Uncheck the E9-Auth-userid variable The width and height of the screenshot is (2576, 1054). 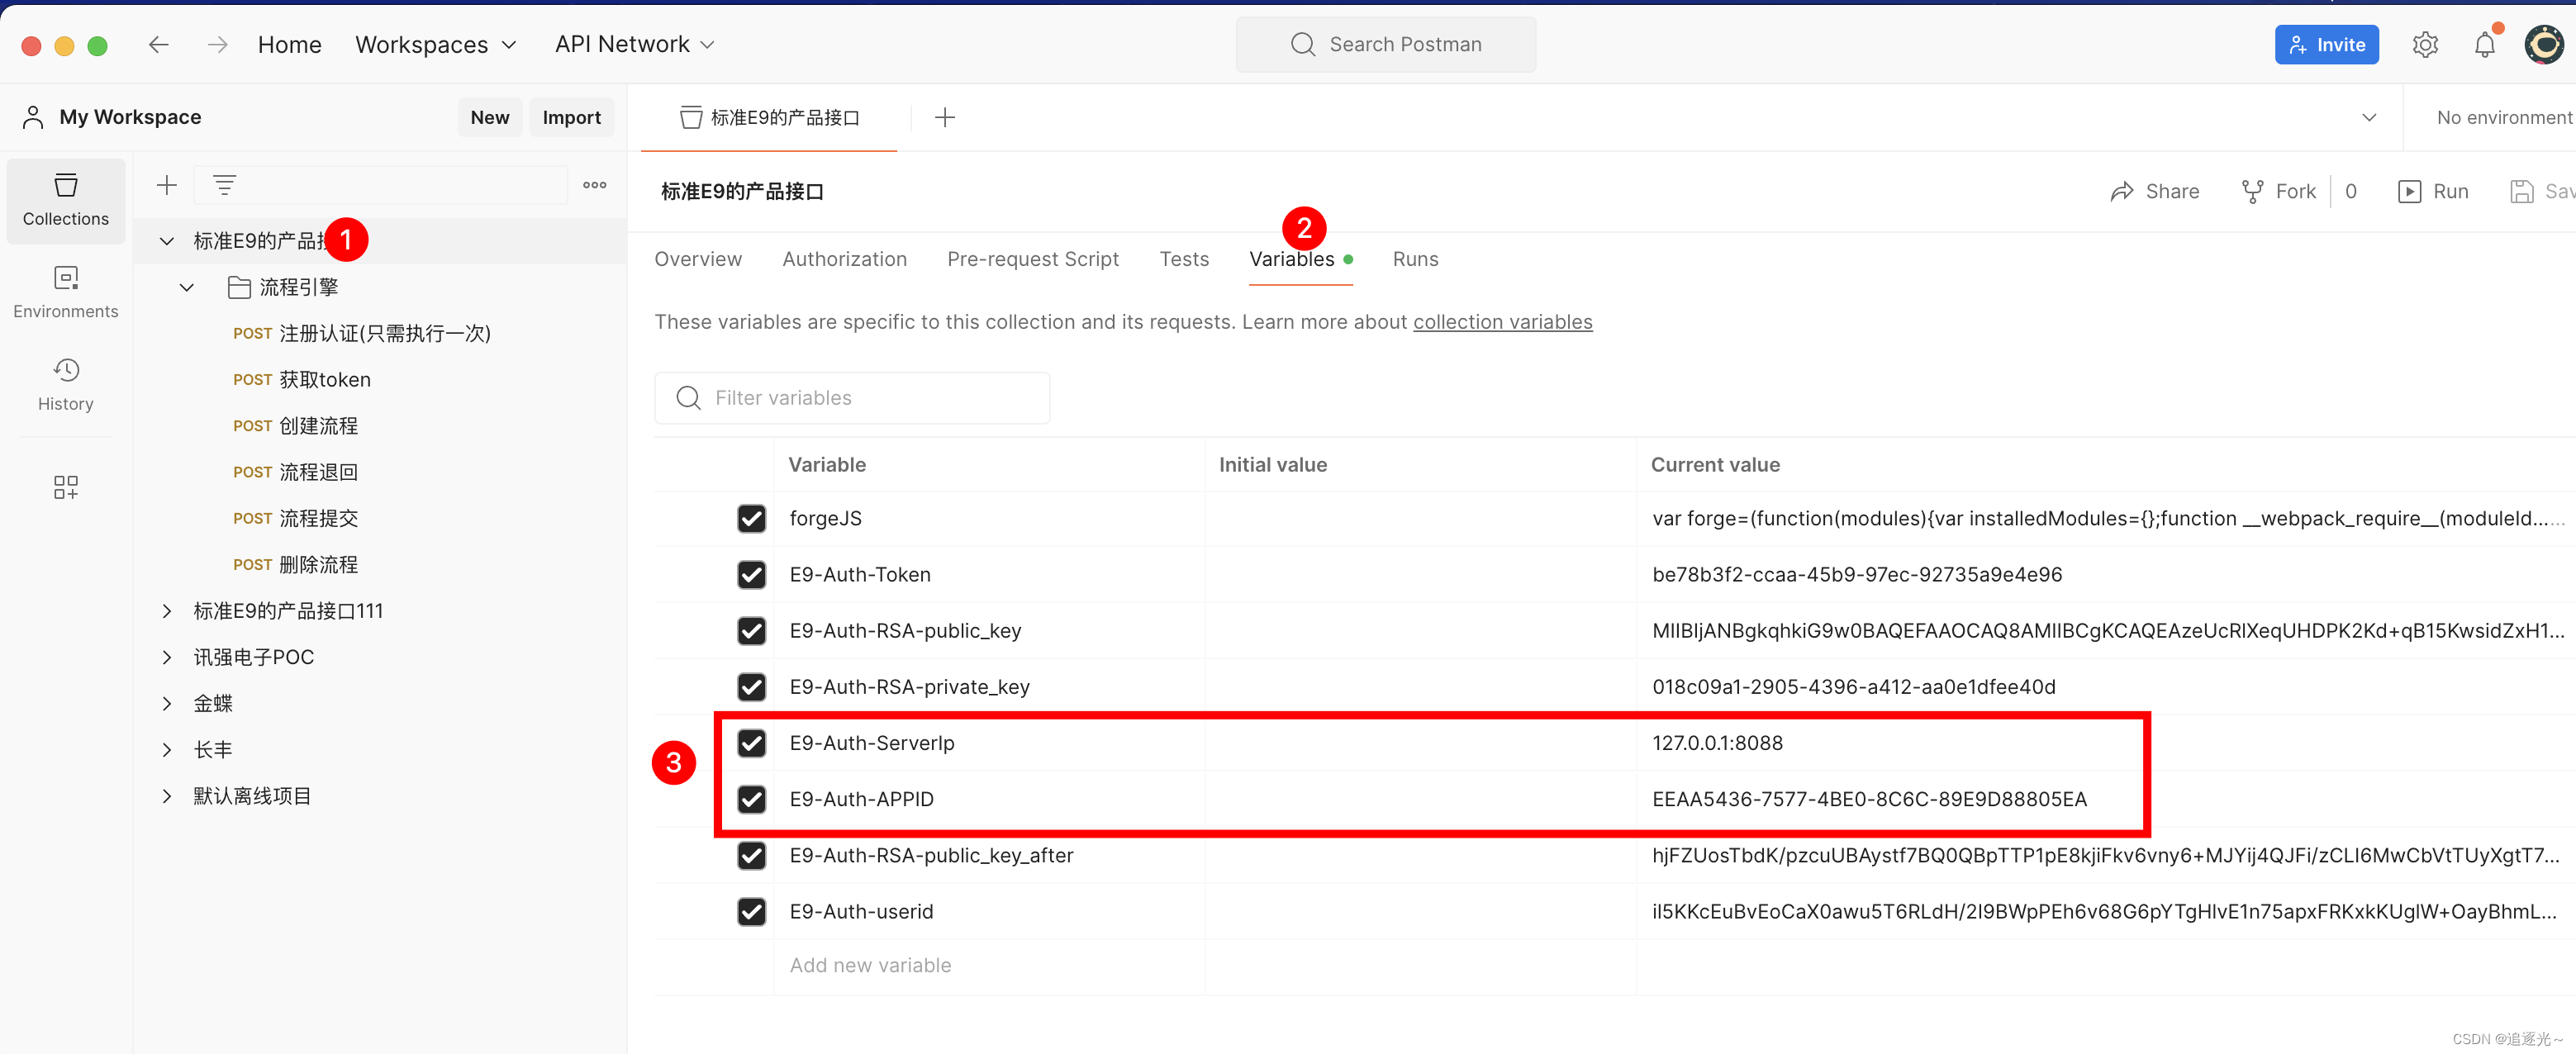coord(751,911)
